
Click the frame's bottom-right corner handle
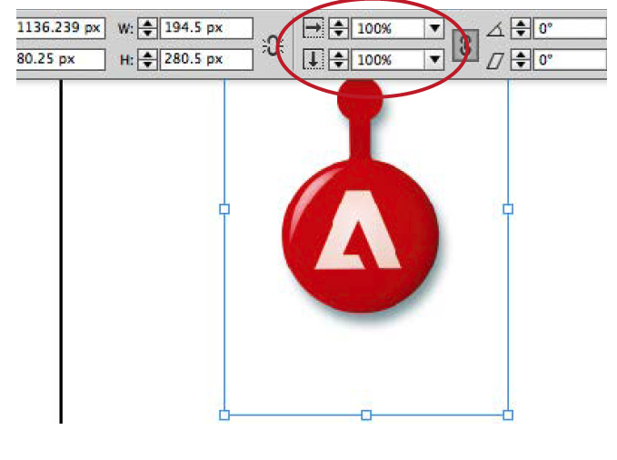(x=508, y=415)
